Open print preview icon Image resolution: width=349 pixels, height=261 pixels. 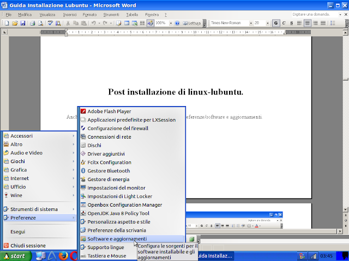pos(40,23)
